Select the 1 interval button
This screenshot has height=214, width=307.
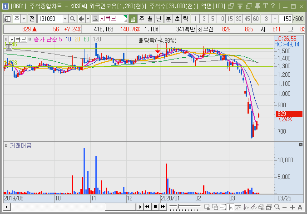(x=195, y=19)
